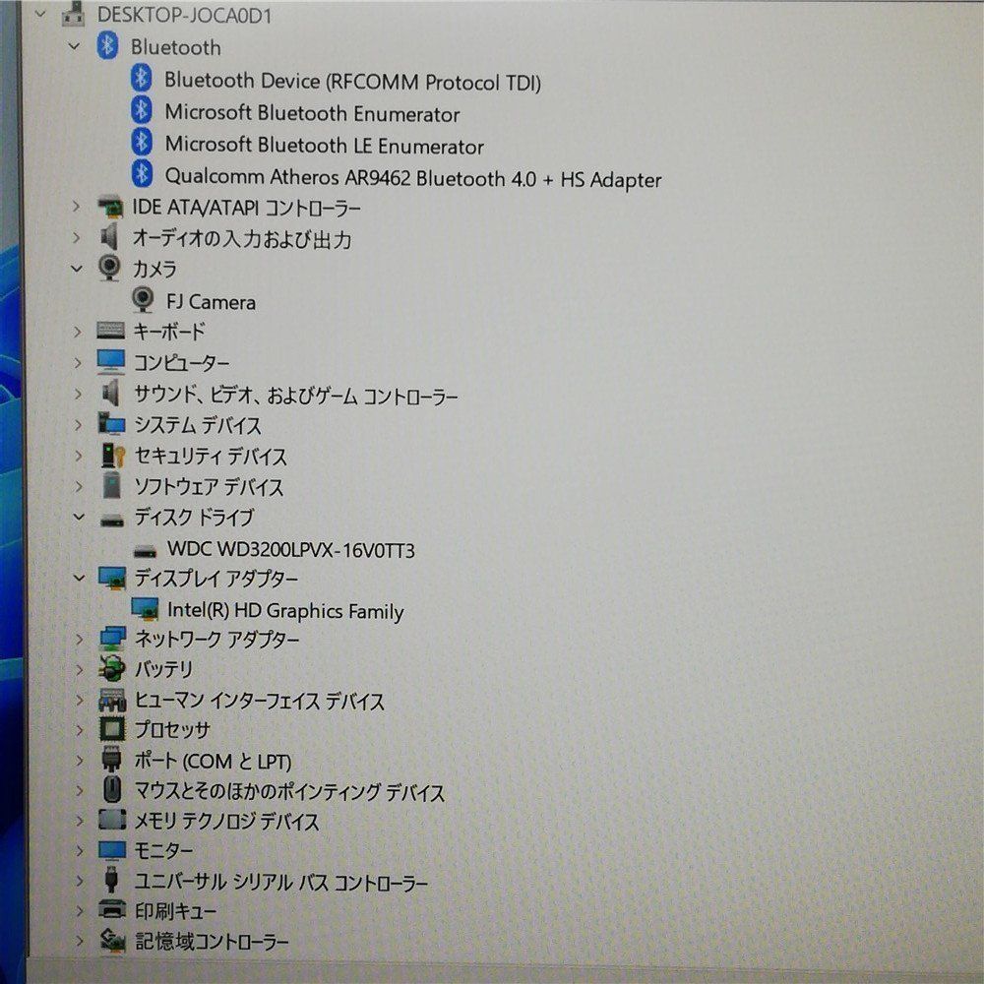This screenshot has width=984, height=984.
Task: Select the 'セキュリティ デバイス' label
Action: coord(211,457)
